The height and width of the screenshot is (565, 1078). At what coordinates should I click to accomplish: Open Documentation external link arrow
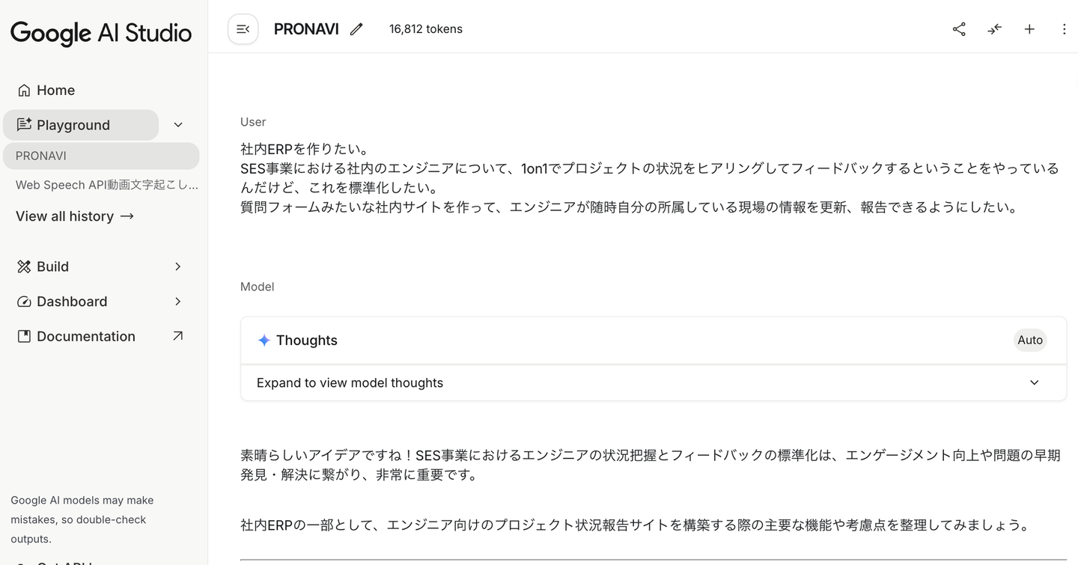[x=177, y=336]
